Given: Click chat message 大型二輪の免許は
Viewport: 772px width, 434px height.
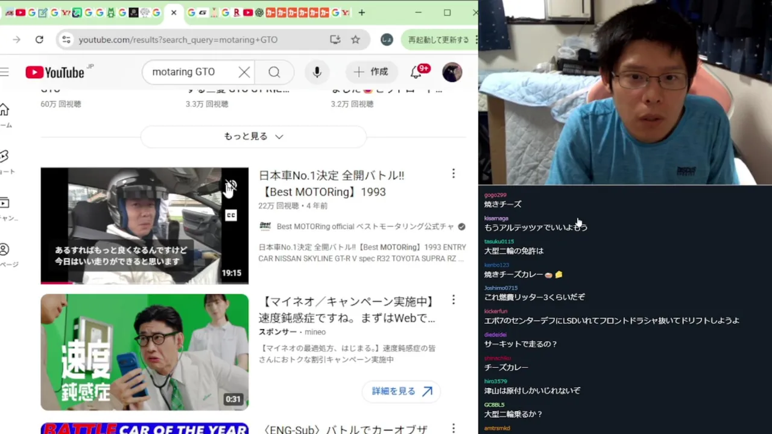Looking at the screenshot, I should (514, 251).
